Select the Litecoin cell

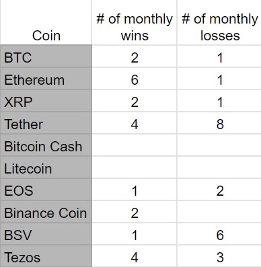click(46, 167)
